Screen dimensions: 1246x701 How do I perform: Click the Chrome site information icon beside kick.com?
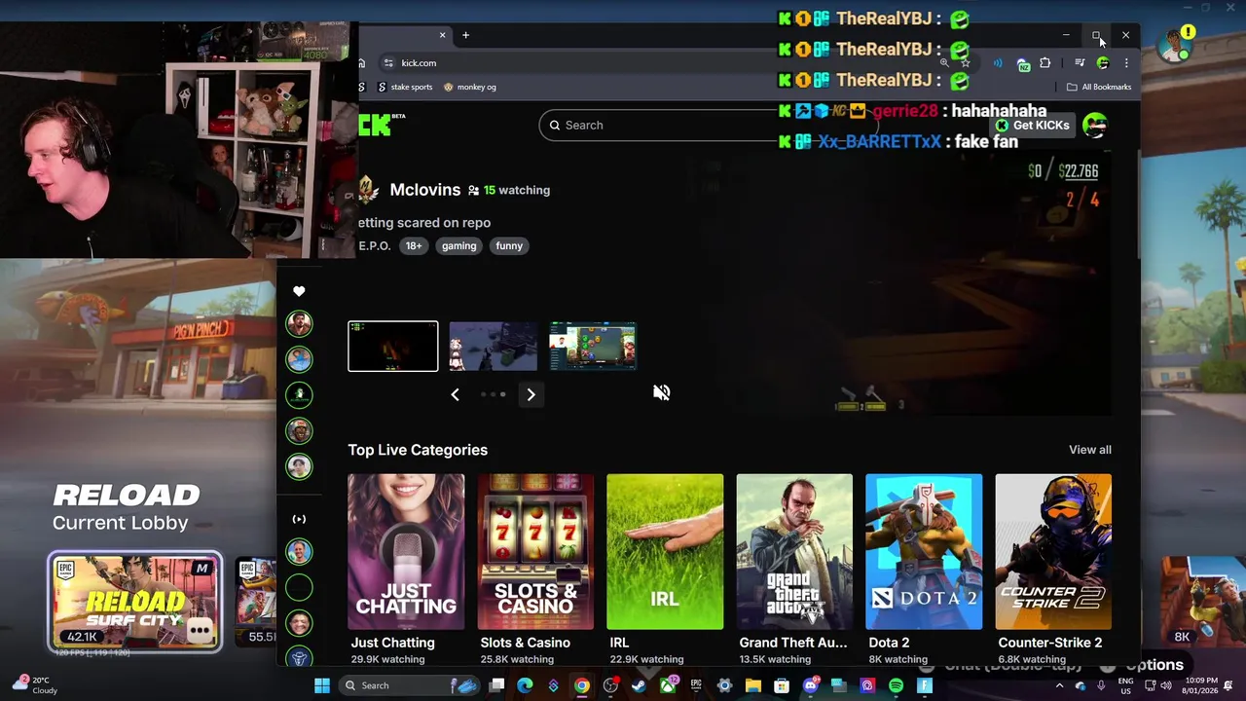(x=388, y=63)
